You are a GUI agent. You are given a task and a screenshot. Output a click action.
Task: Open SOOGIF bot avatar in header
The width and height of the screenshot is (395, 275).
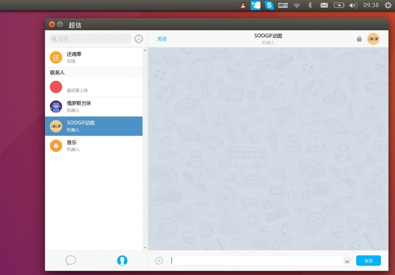point(373,39)
